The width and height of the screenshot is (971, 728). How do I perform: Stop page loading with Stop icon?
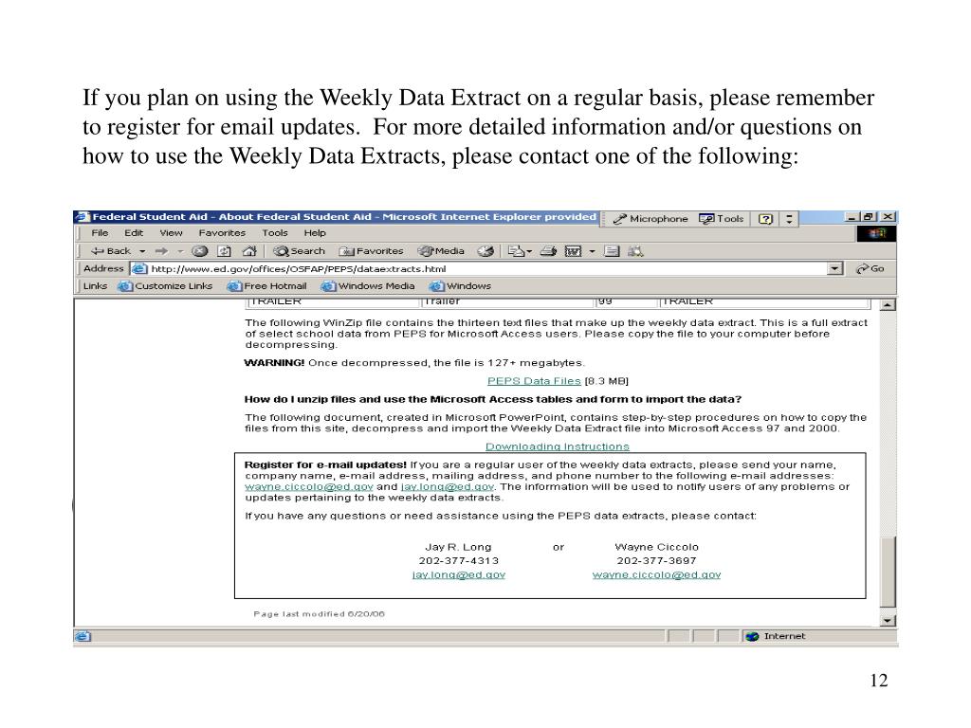pos(199,251)
